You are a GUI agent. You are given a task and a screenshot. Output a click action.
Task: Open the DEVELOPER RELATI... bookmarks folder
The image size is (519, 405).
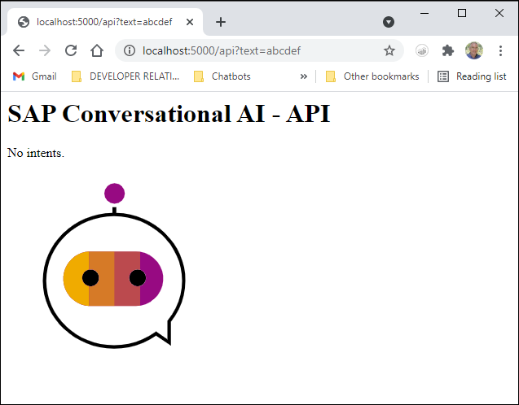point(125,76)
